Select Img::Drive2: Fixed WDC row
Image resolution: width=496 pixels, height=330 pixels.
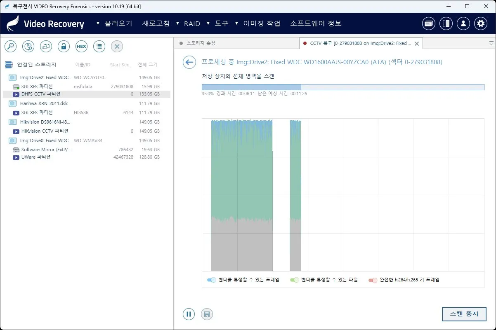tap(87, 77)
